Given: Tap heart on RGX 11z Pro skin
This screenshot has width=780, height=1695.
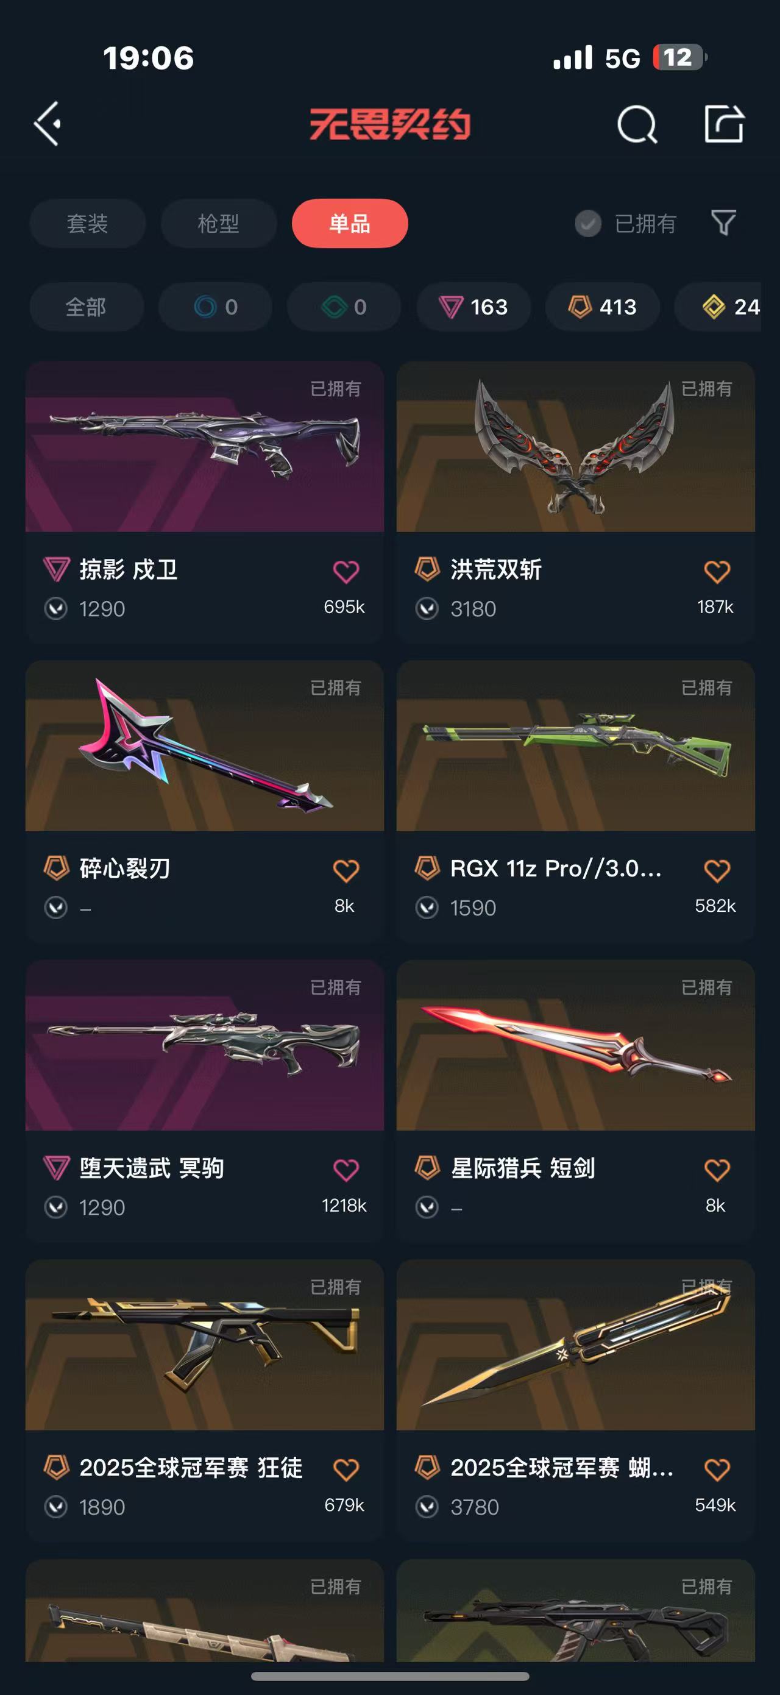Looking at the screenshot, I should (717, 870).
